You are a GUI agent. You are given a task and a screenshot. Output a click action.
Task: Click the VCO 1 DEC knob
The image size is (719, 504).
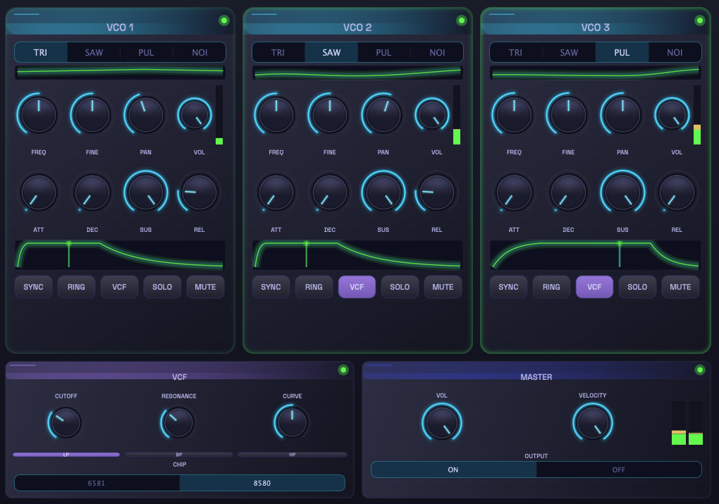coord(92,192)
